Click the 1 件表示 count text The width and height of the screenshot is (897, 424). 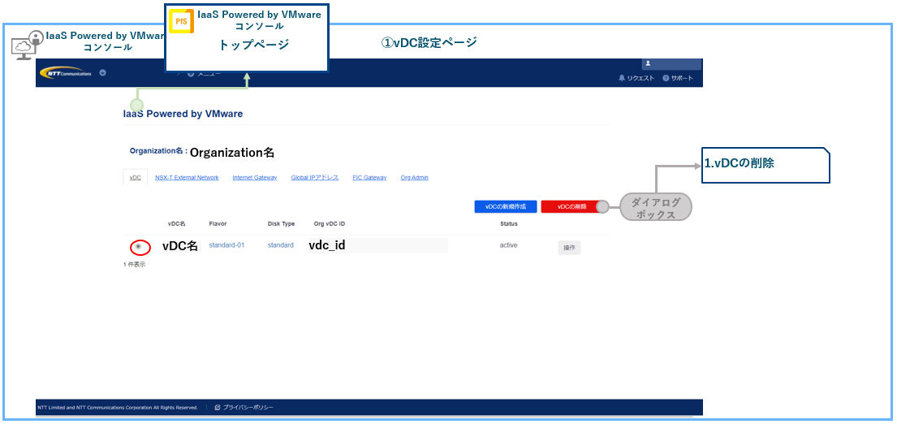tap(135, 264)
